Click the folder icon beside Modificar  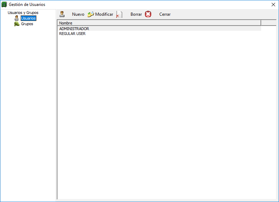click(x=91, y=14)
